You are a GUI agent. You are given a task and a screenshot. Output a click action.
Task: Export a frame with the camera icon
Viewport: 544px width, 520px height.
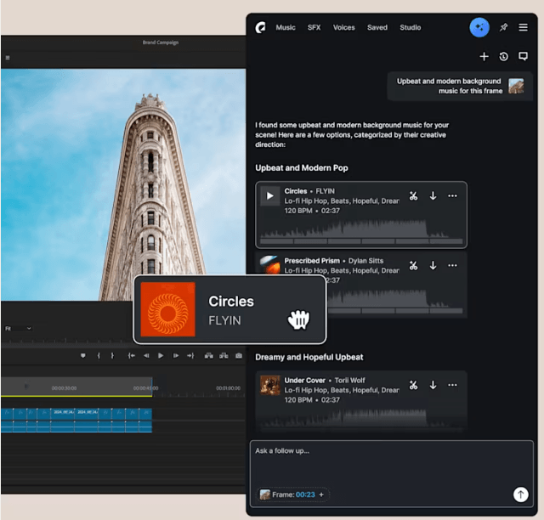239,355
